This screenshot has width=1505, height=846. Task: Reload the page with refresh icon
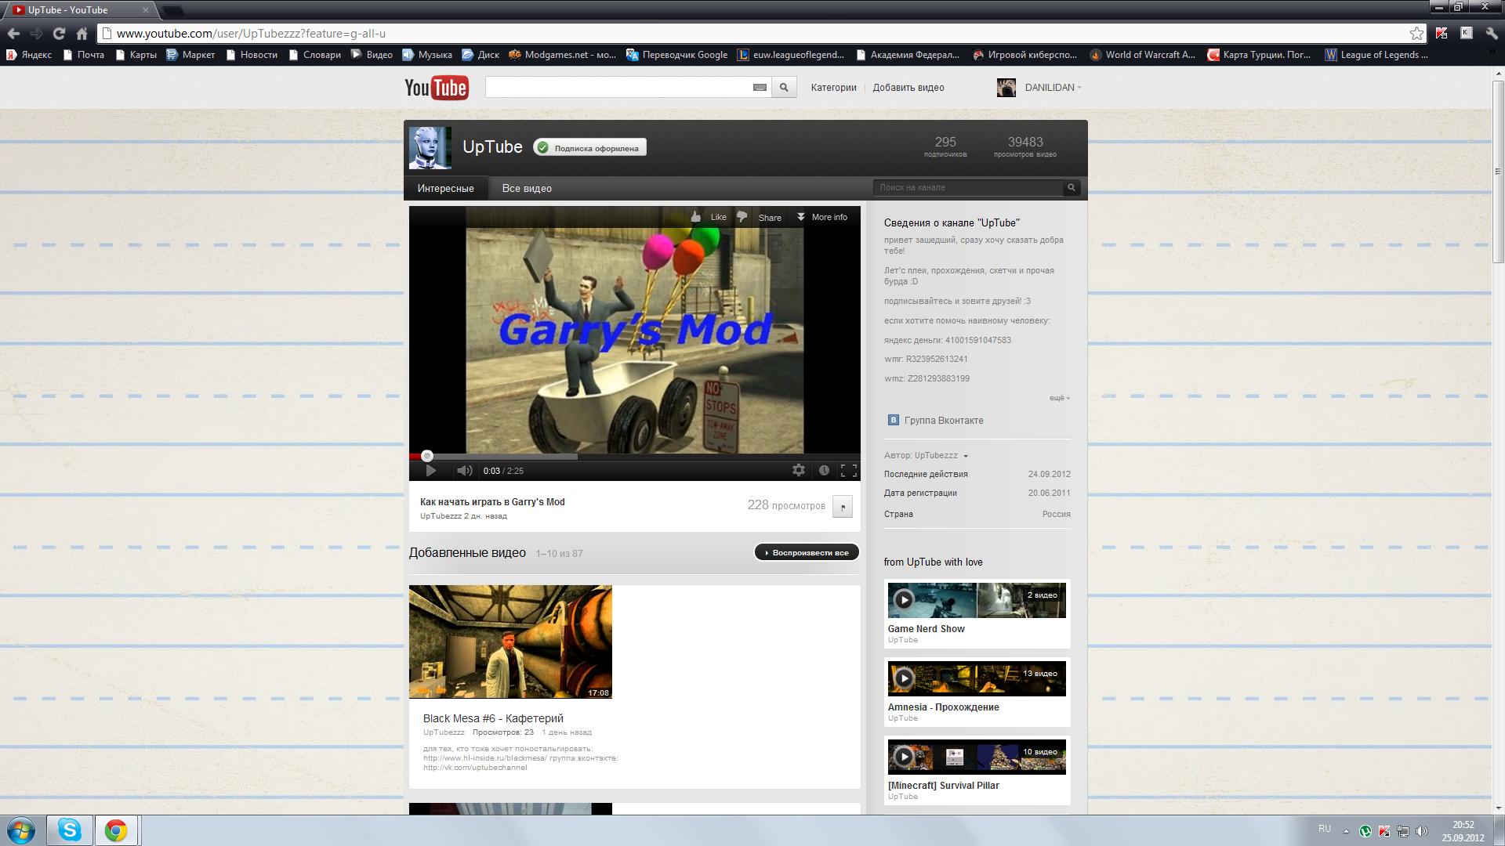(x=59, y=34)
